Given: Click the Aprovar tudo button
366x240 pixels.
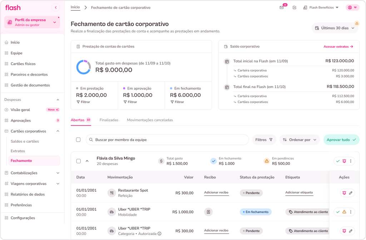Looking at the screenshot, I should (x=341, y=140).
